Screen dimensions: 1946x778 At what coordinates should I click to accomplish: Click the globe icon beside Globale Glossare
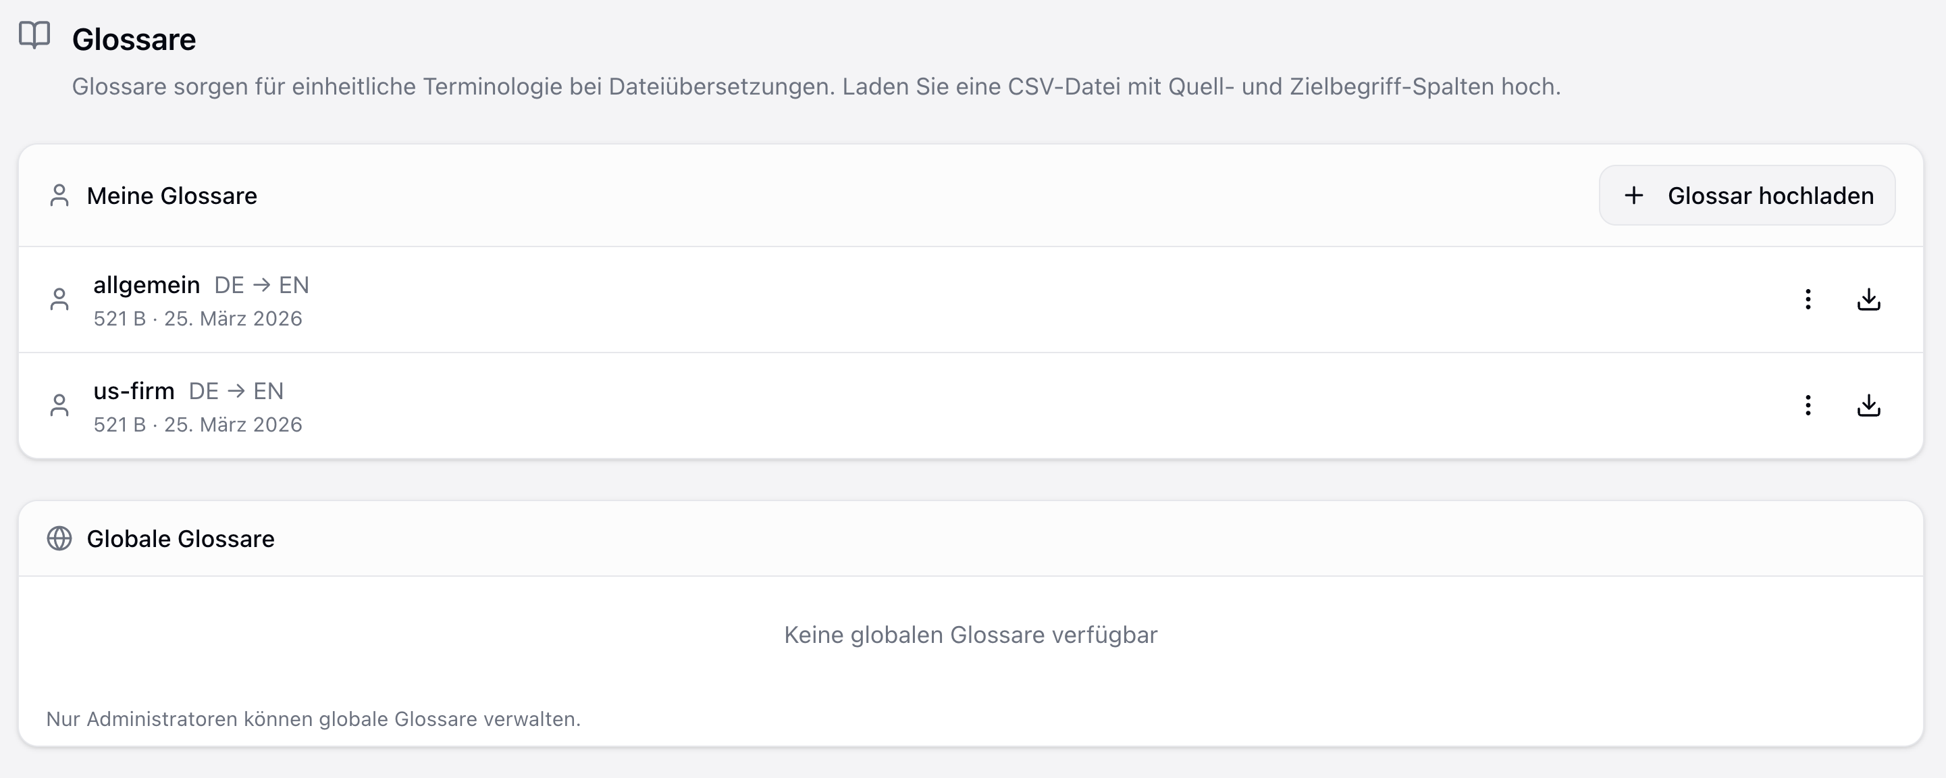pyautogui.click(x=61, y=538)
